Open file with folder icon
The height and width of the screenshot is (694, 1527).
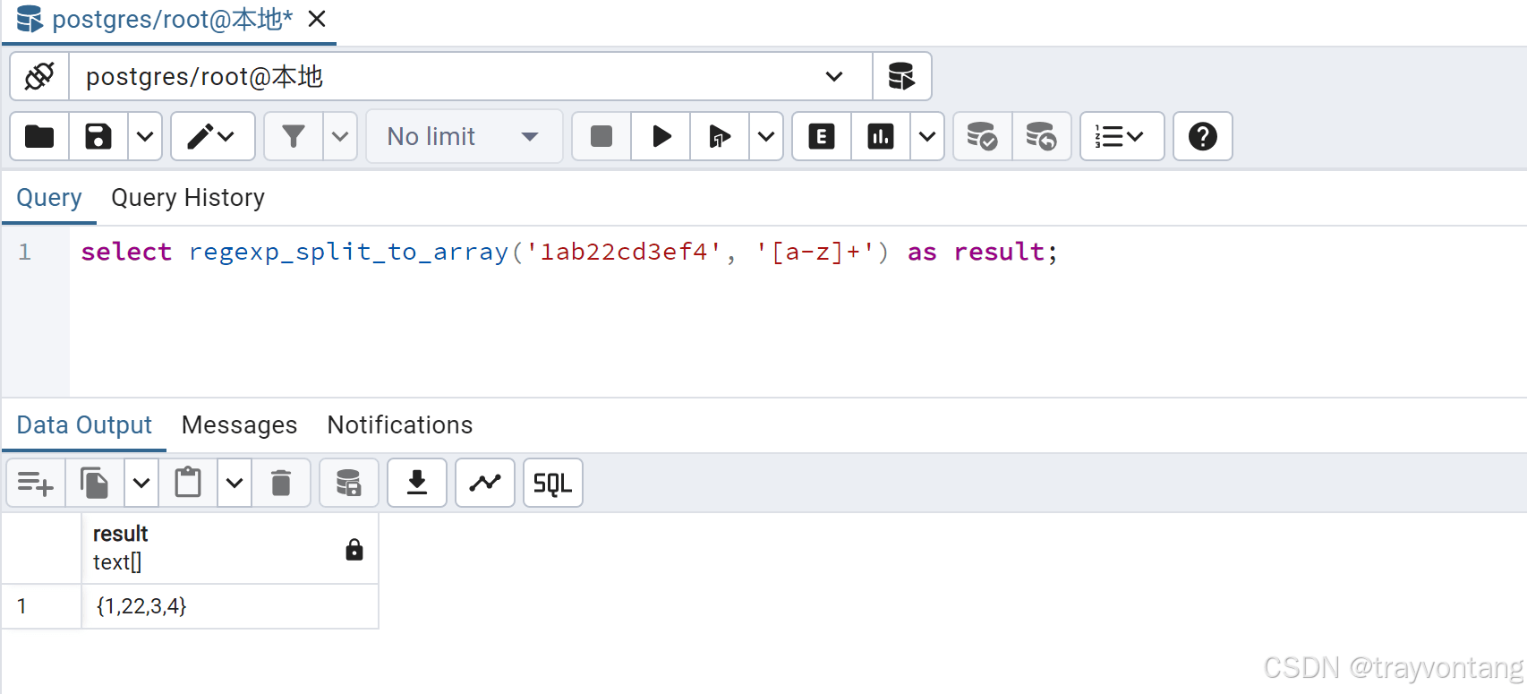point(39,136)
